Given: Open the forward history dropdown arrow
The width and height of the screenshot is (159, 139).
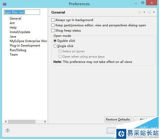Looking at the screenshot, I should (154, 12).
